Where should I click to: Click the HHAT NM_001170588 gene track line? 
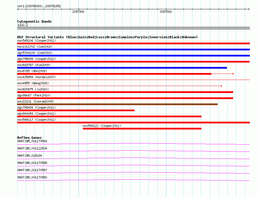133,166
